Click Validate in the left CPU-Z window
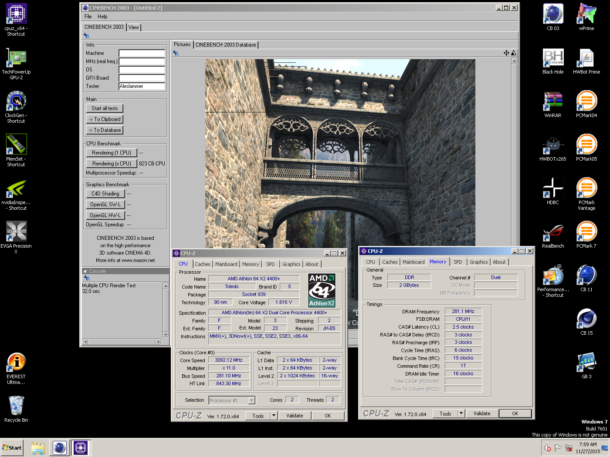Image resolution: width=610 pixels, height=457 pixels. (295, 416)
